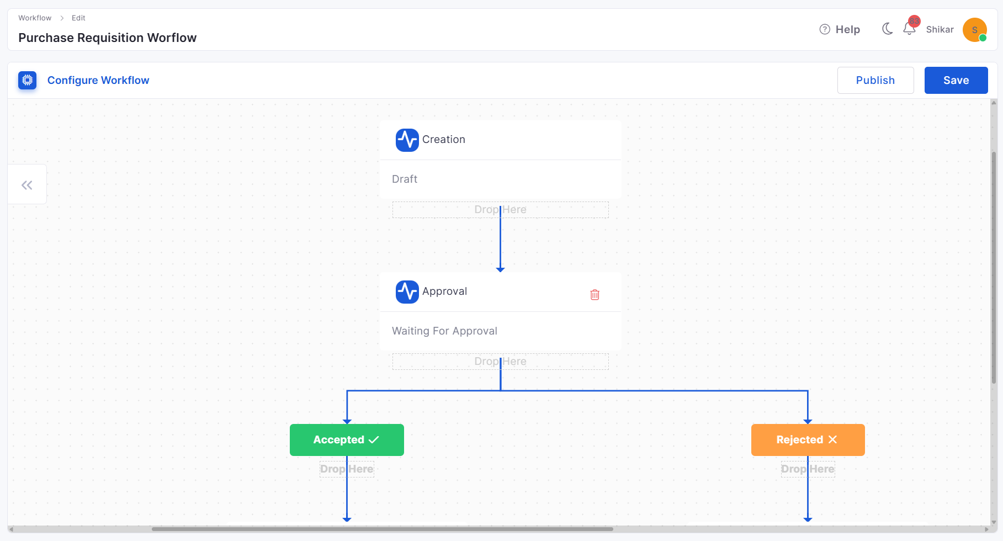This screenshot has height=541, width=1003.
Task: Click the Drop Here zone below Creation
Action: [x=500, y=210]
